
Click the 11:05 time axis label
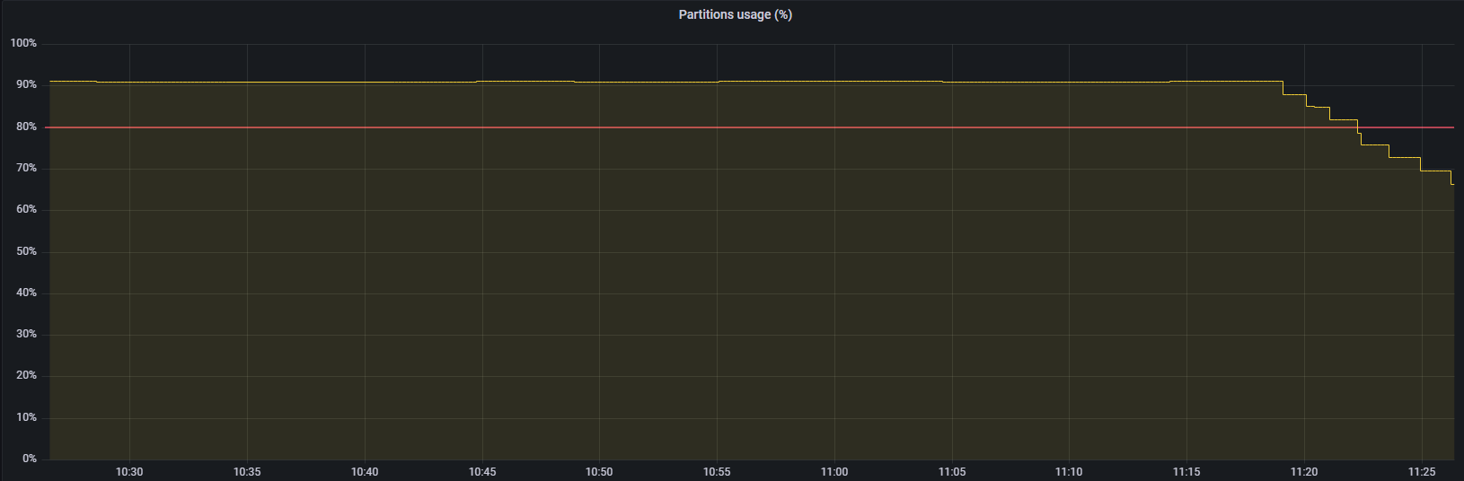952,472
